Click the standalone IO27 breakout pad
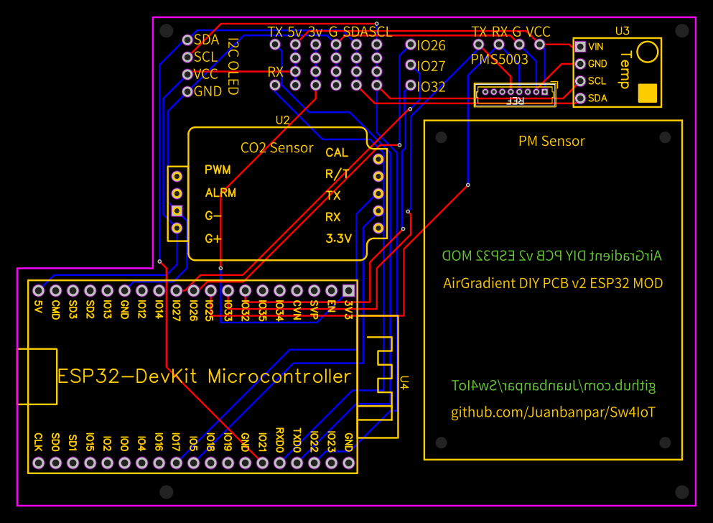Image resolution: width=713 pixels, height=523 pixels. pos(411,65)
